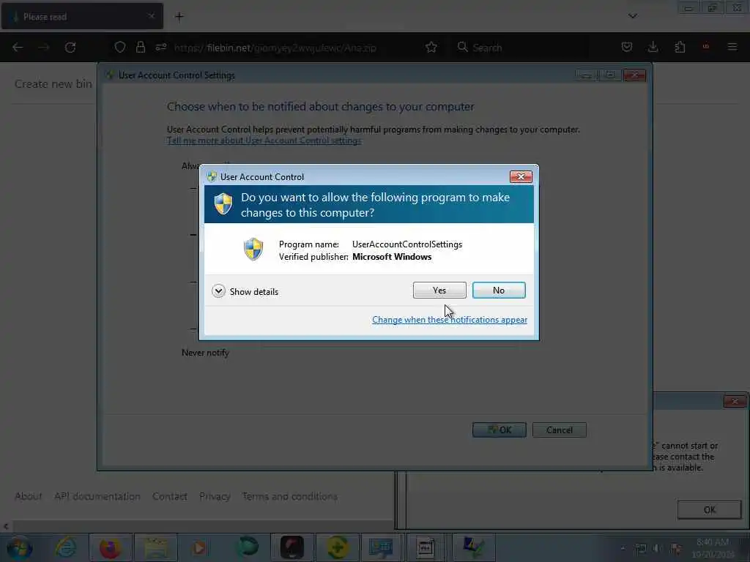The width and height of the screenshot is (750, 562).
Task: Open the black and red app taskbar icon
Action: pos(292,547)
